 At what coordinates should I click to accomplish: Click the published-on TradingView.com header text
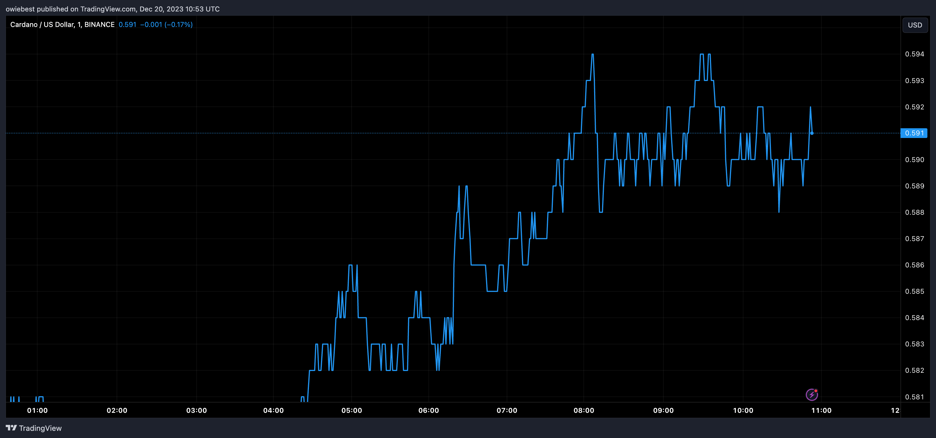113,9
